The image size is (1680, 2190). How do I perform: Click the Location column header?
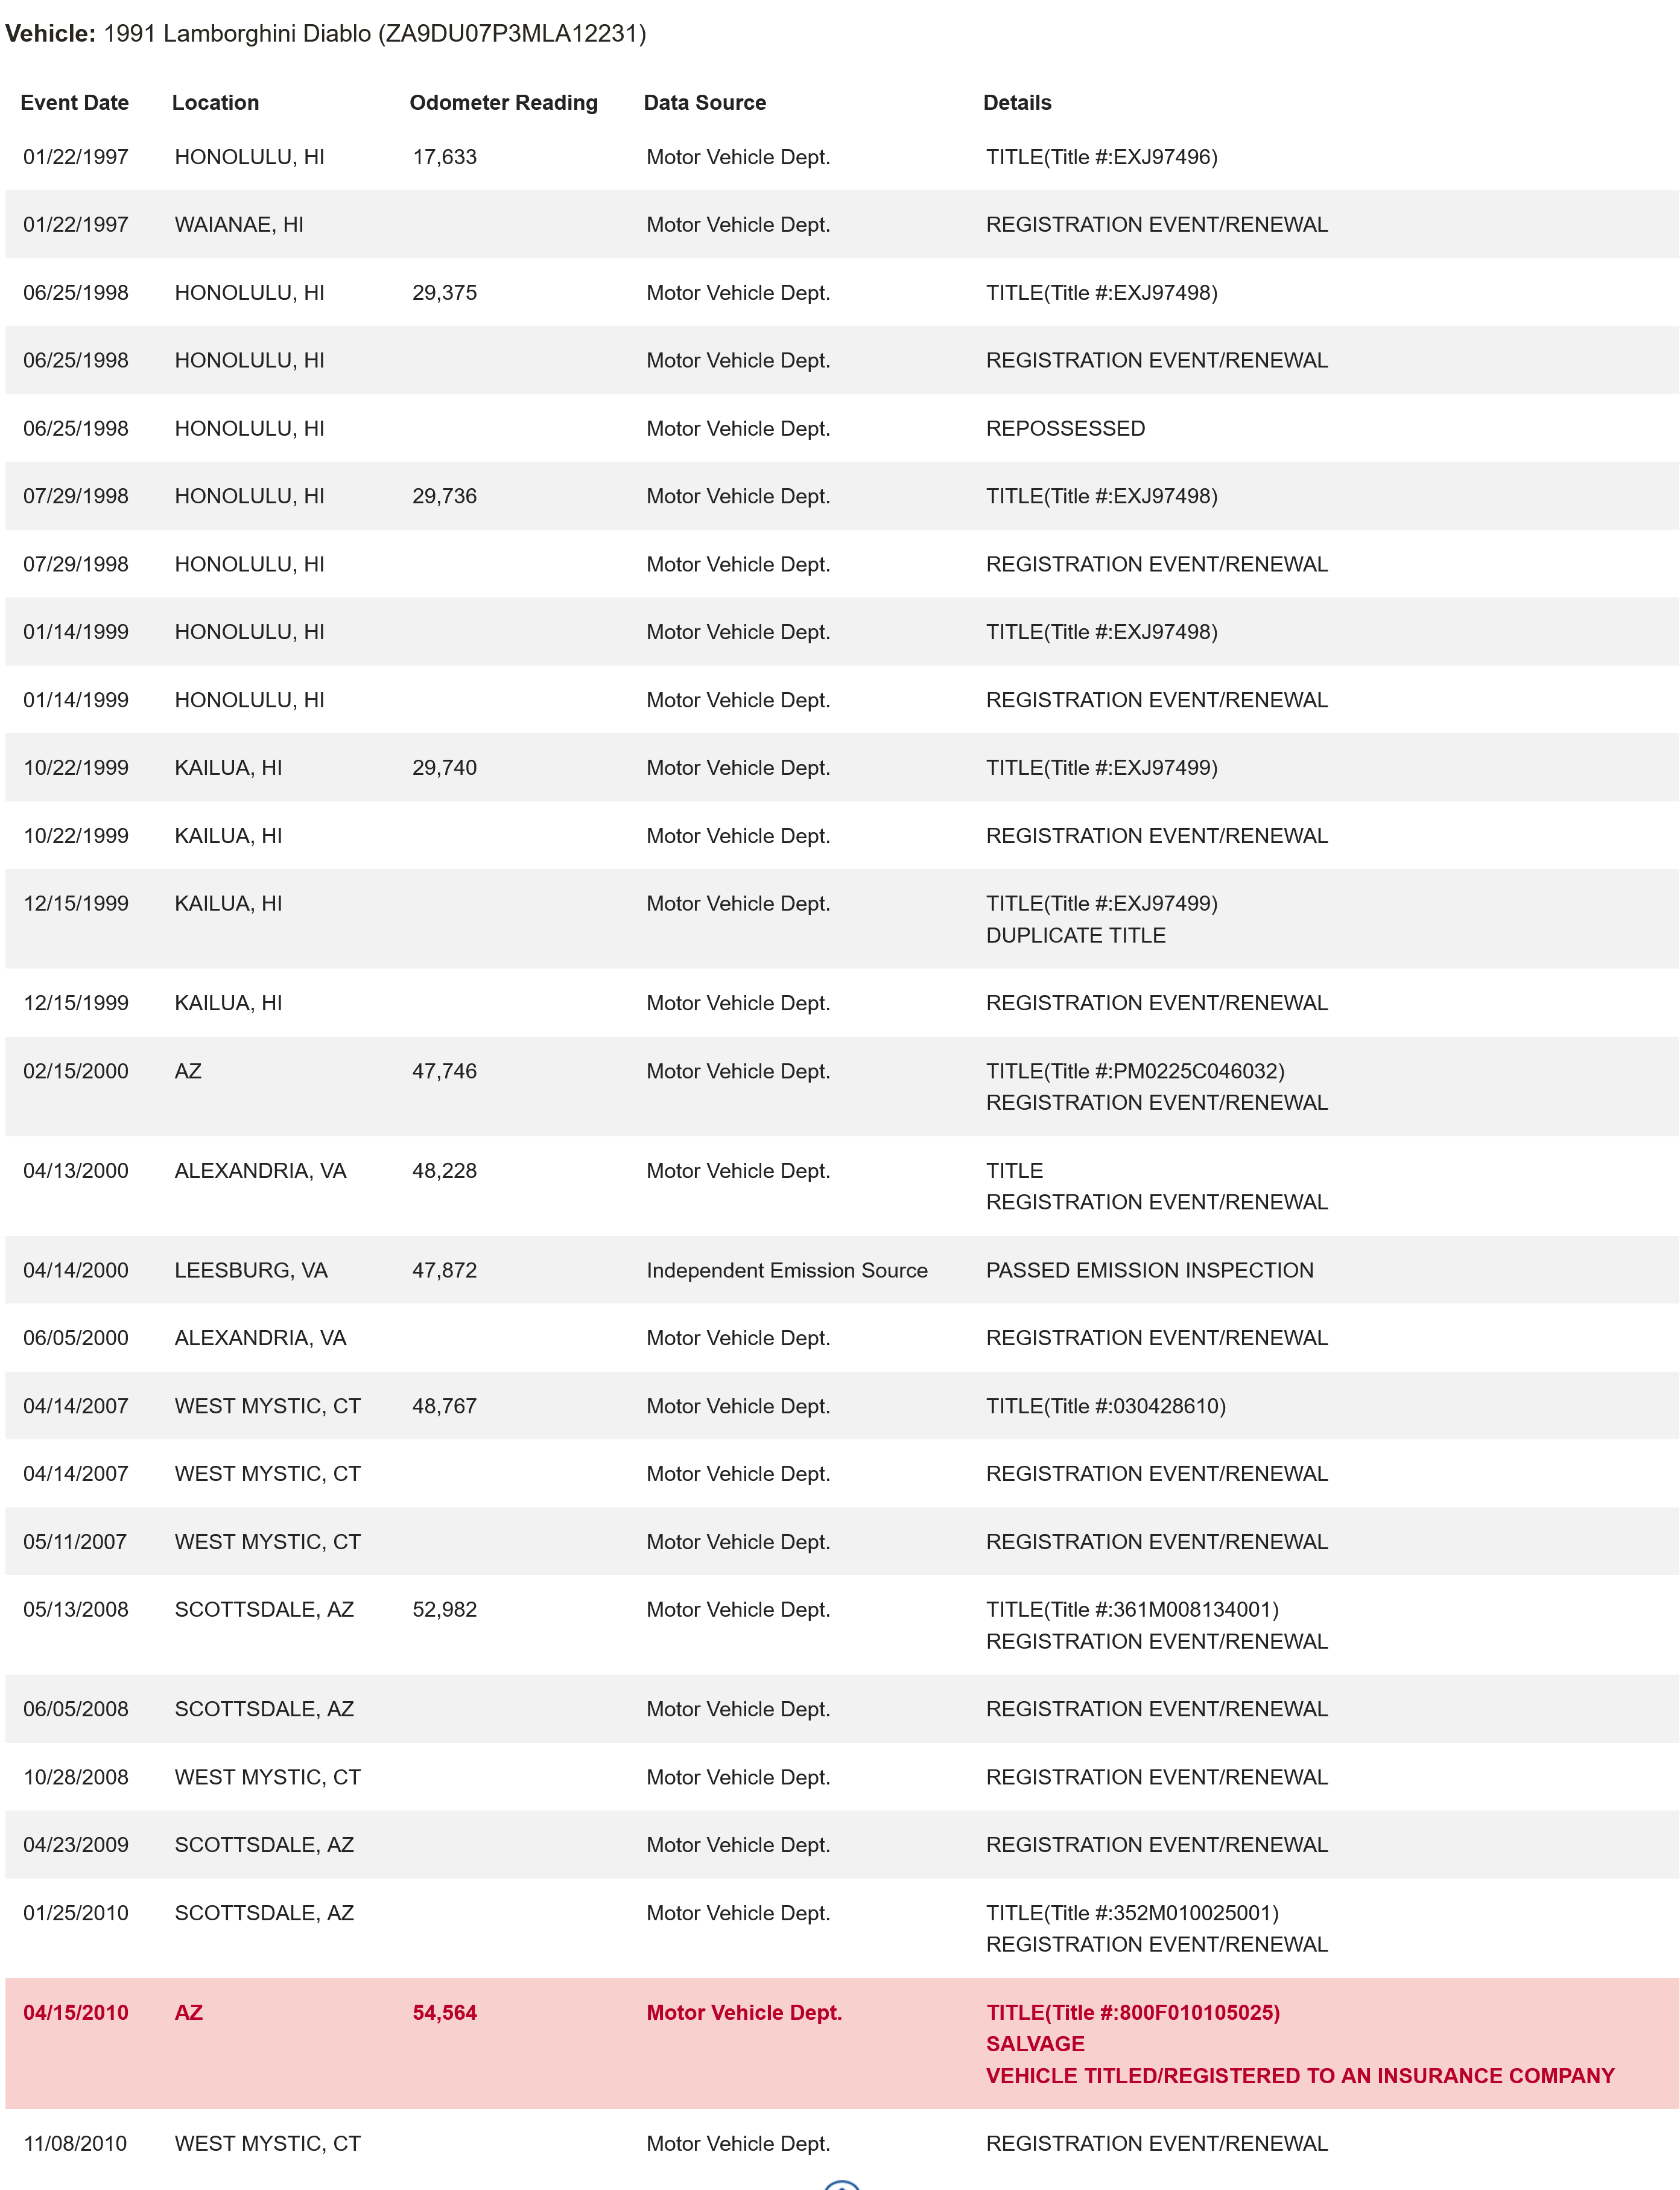tap(215, 102)
